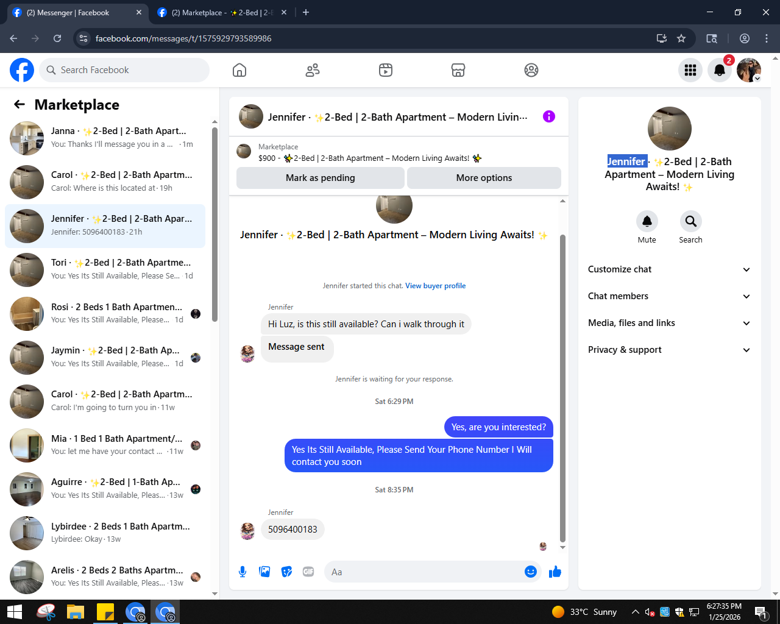780x624 pixels.
Task: Search in conversation with magnifier icon
Action: coord(690,221)
